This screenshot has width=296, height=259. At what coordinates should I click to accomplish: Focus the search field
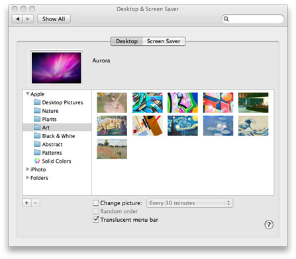pos(253,19)
